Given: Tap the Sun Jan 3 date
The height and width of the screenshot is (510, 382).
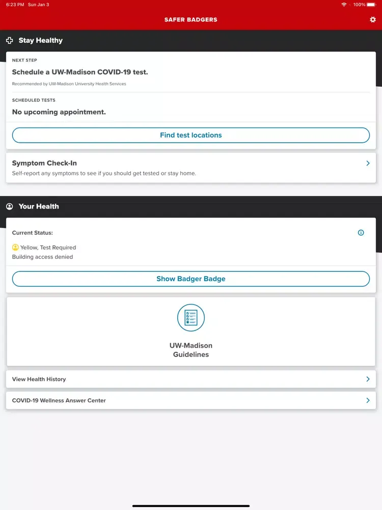Looking at the screenshot, I should tap(38, 5).
